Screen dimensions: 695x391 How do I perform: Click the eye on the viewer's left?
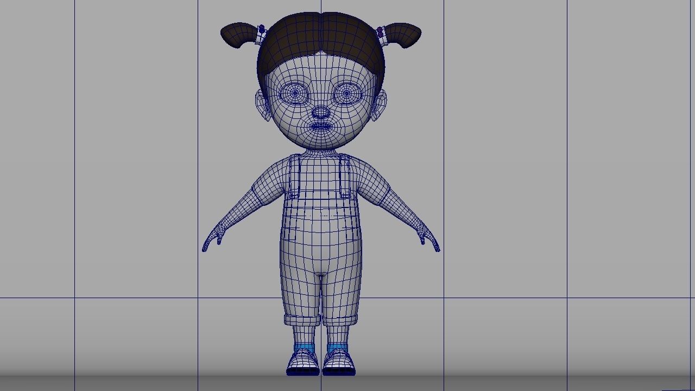click(x=295, y=94)
